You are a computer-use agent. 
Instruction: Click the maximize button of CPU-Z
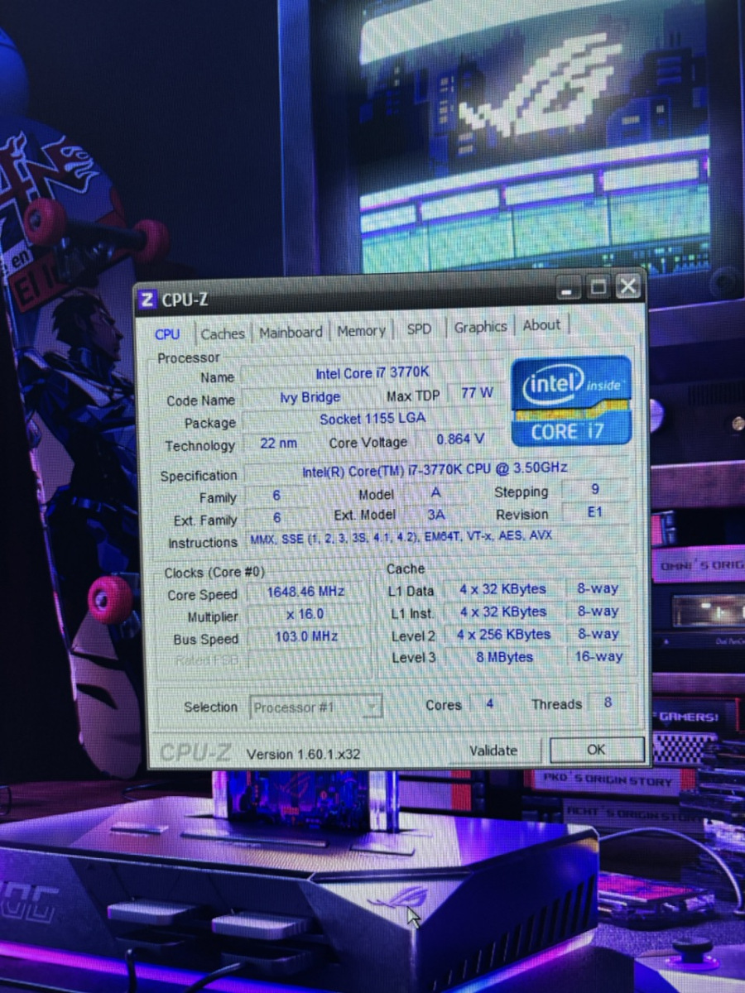(x=598, y=288)
